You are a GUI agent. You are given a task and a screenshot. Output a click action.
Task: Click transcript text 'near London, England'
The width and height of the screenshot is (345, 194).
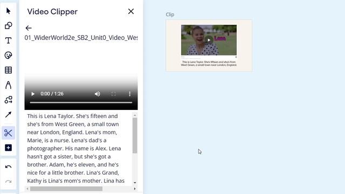(x=55, y=132)
